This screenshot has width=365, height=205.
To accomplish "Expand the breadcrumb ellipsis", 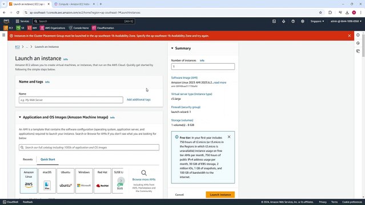I will pos(27,47).
